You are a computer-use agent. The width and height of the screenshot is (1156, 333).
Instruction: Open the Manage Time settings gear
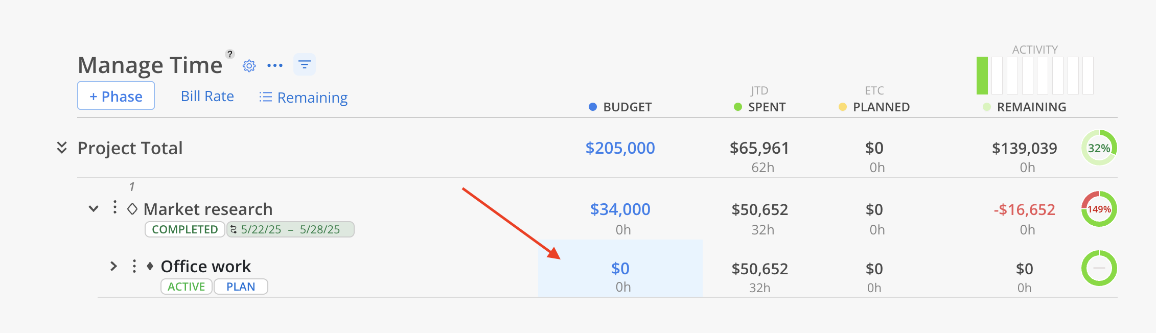(249, 66)
